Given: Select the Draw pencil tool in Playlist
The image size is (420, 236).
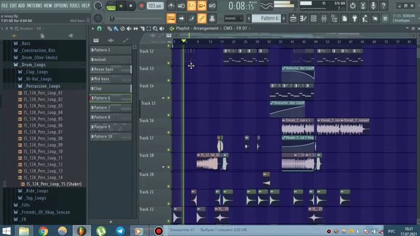Looking at the screenshot, I should click(110, 29).
